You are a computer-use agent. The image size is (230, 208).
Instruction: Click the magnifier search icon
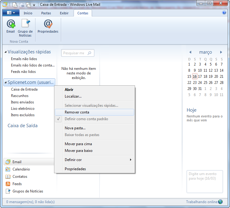(x=89, y=53)
